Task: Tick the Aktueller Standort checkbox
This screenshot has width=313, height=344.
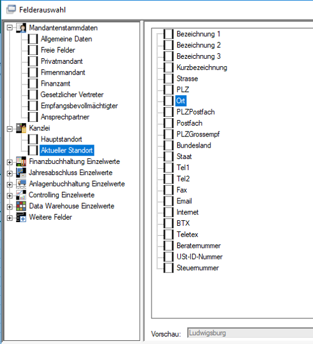Action: (x=33, y=150)
